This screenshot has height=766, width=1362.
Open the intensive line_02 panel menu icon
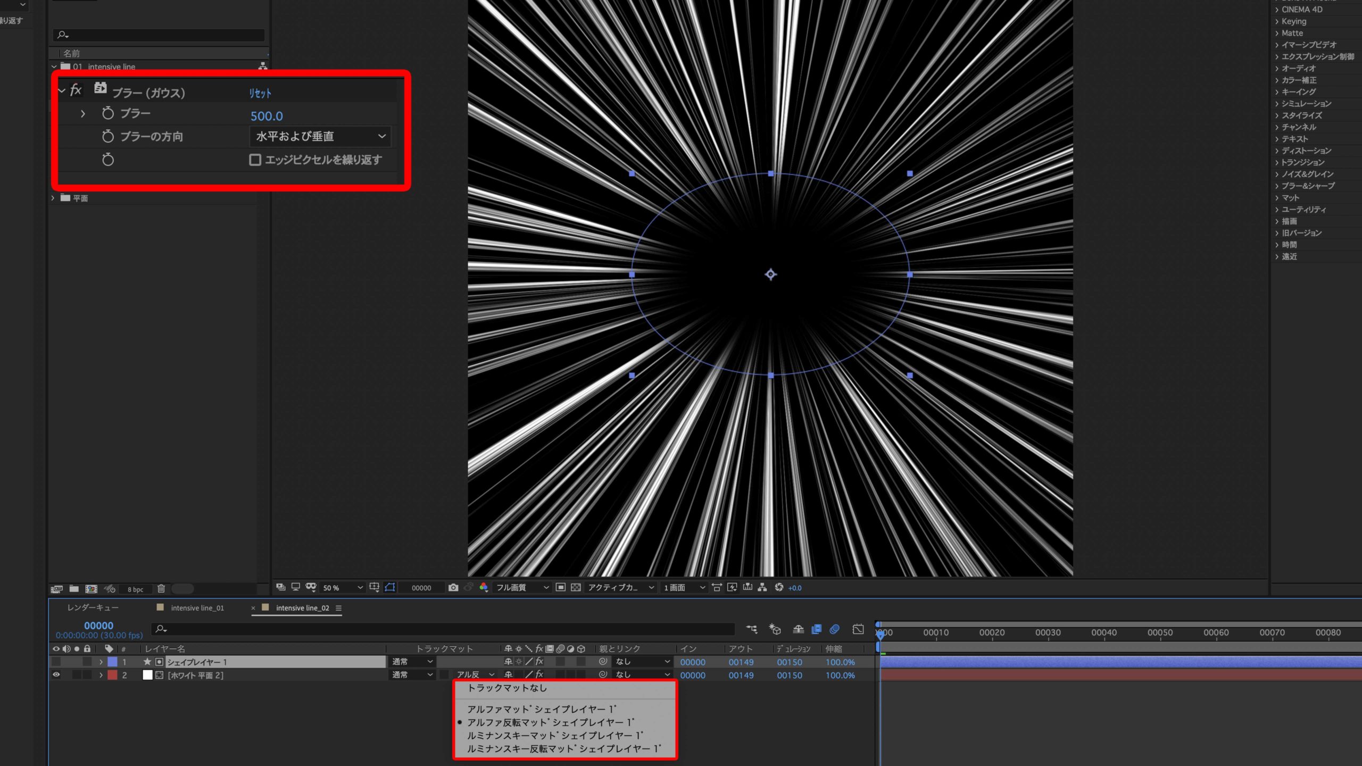coord(338,608)
